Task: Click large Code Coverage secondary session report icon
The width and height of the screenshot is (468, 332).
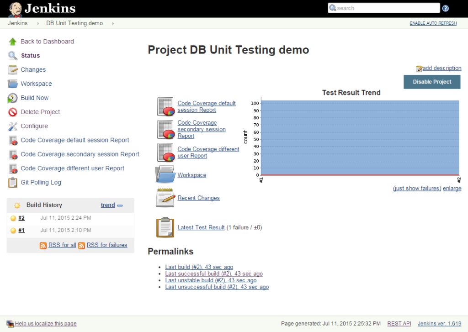Action: (x=165, y=129)
